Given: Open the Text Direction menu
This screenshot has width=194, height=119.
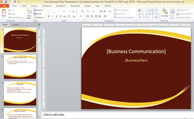Looking at the screenshot, I should pyautogui.click(x=122, y=10).
